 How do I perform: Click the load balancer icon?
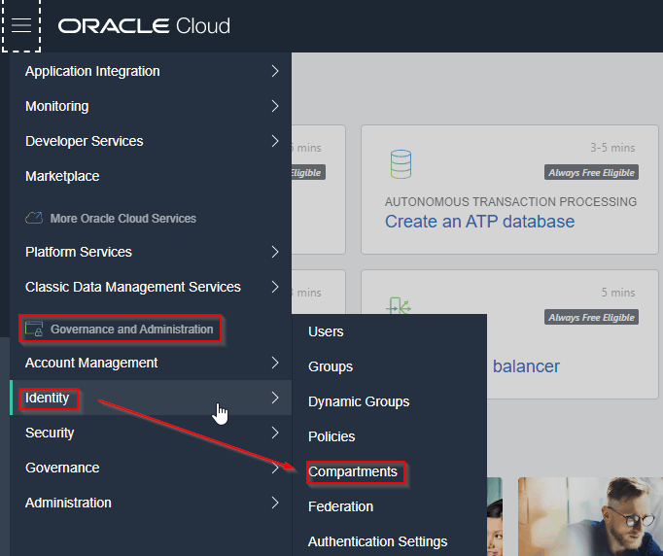pyautogui.click(x=399, y=307)
